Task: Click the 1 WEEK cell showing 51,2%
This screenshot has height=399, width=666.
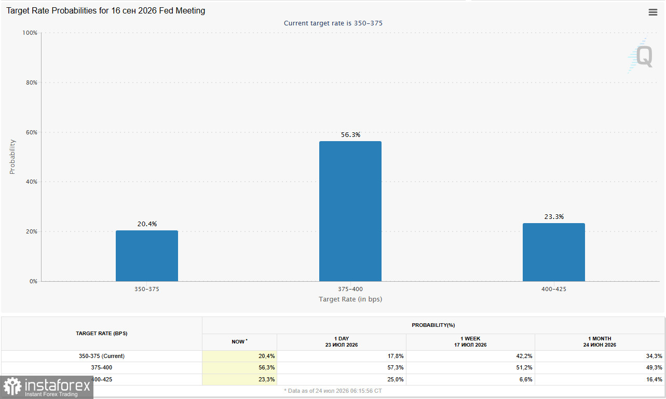Action: (x=470, y=367)
